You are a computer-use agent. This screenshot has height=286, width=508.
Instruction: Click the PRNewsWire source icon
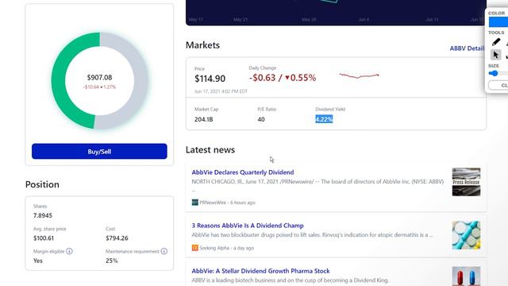[194, 203]
